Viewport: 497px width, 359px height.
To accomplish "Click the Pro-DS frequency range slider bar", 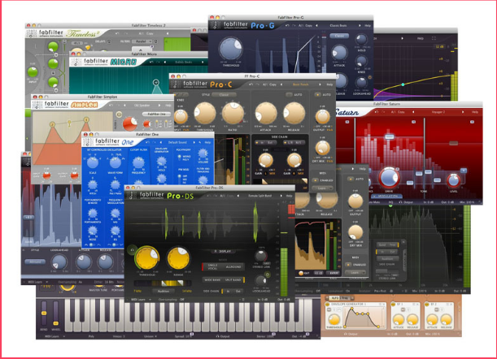I will [163, 283].
